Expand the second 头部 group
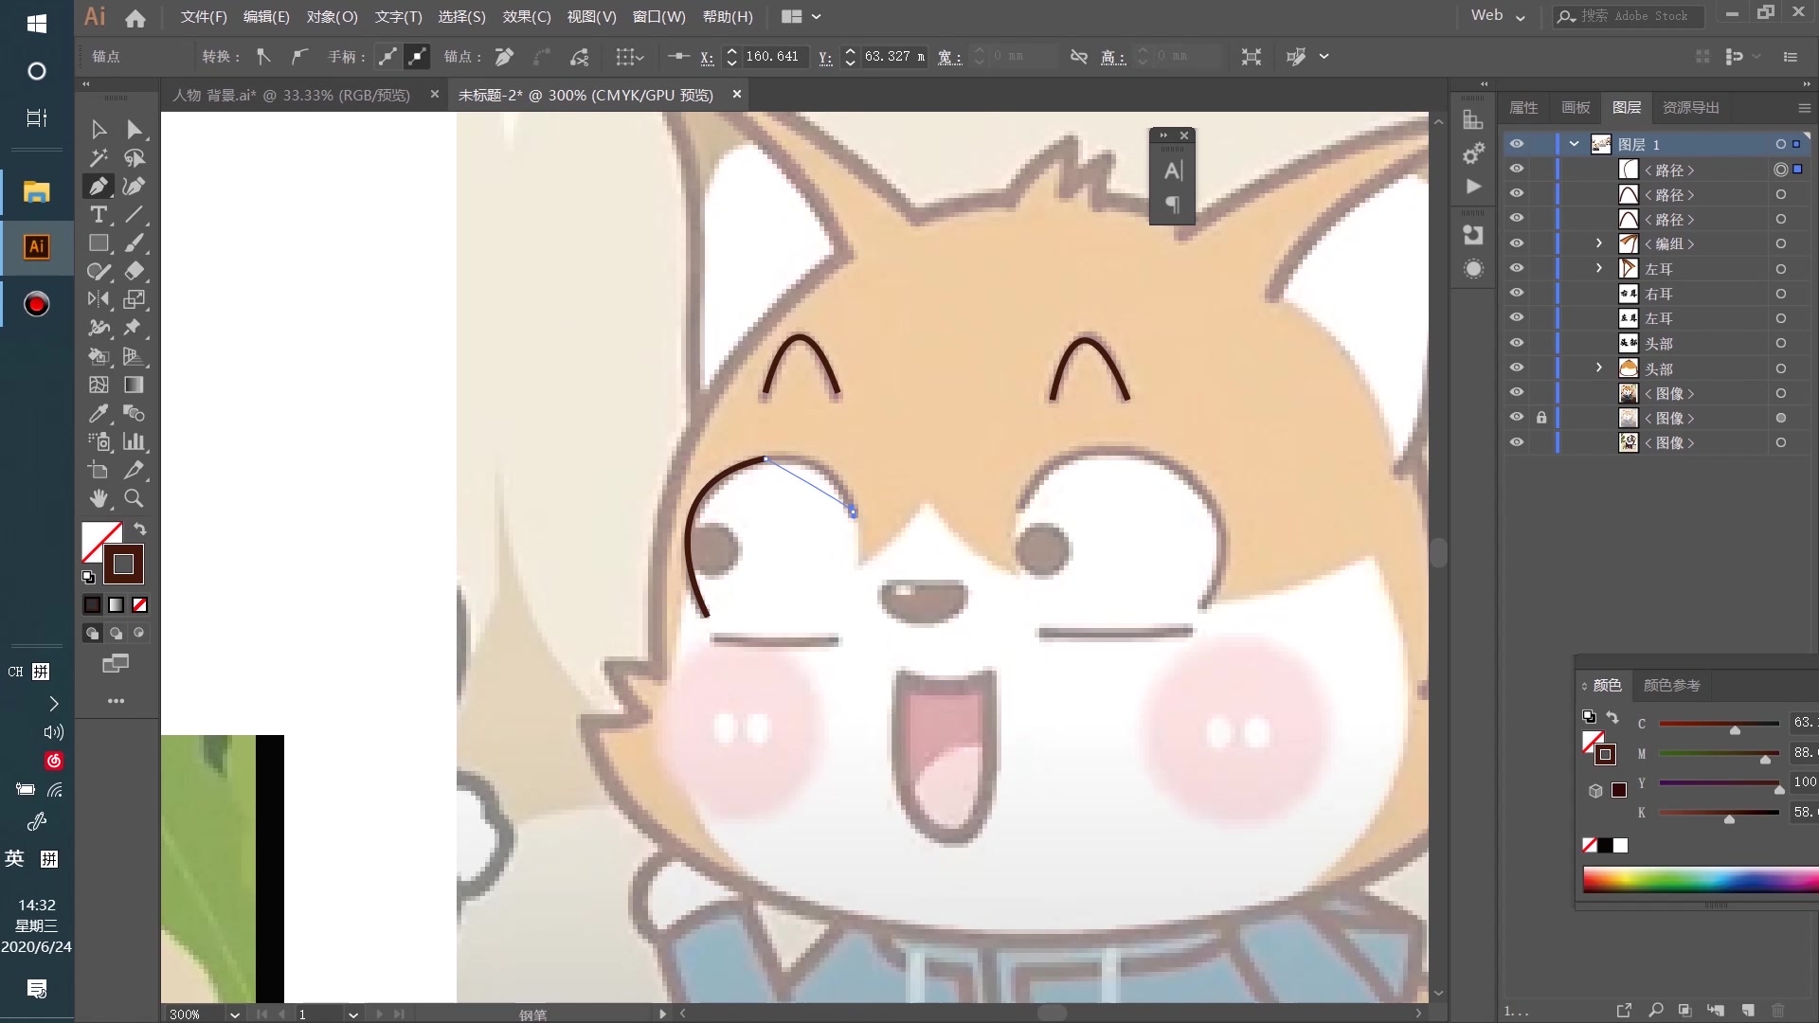This screenshot has width=1819, height=1023. (x=1599, y=368)
